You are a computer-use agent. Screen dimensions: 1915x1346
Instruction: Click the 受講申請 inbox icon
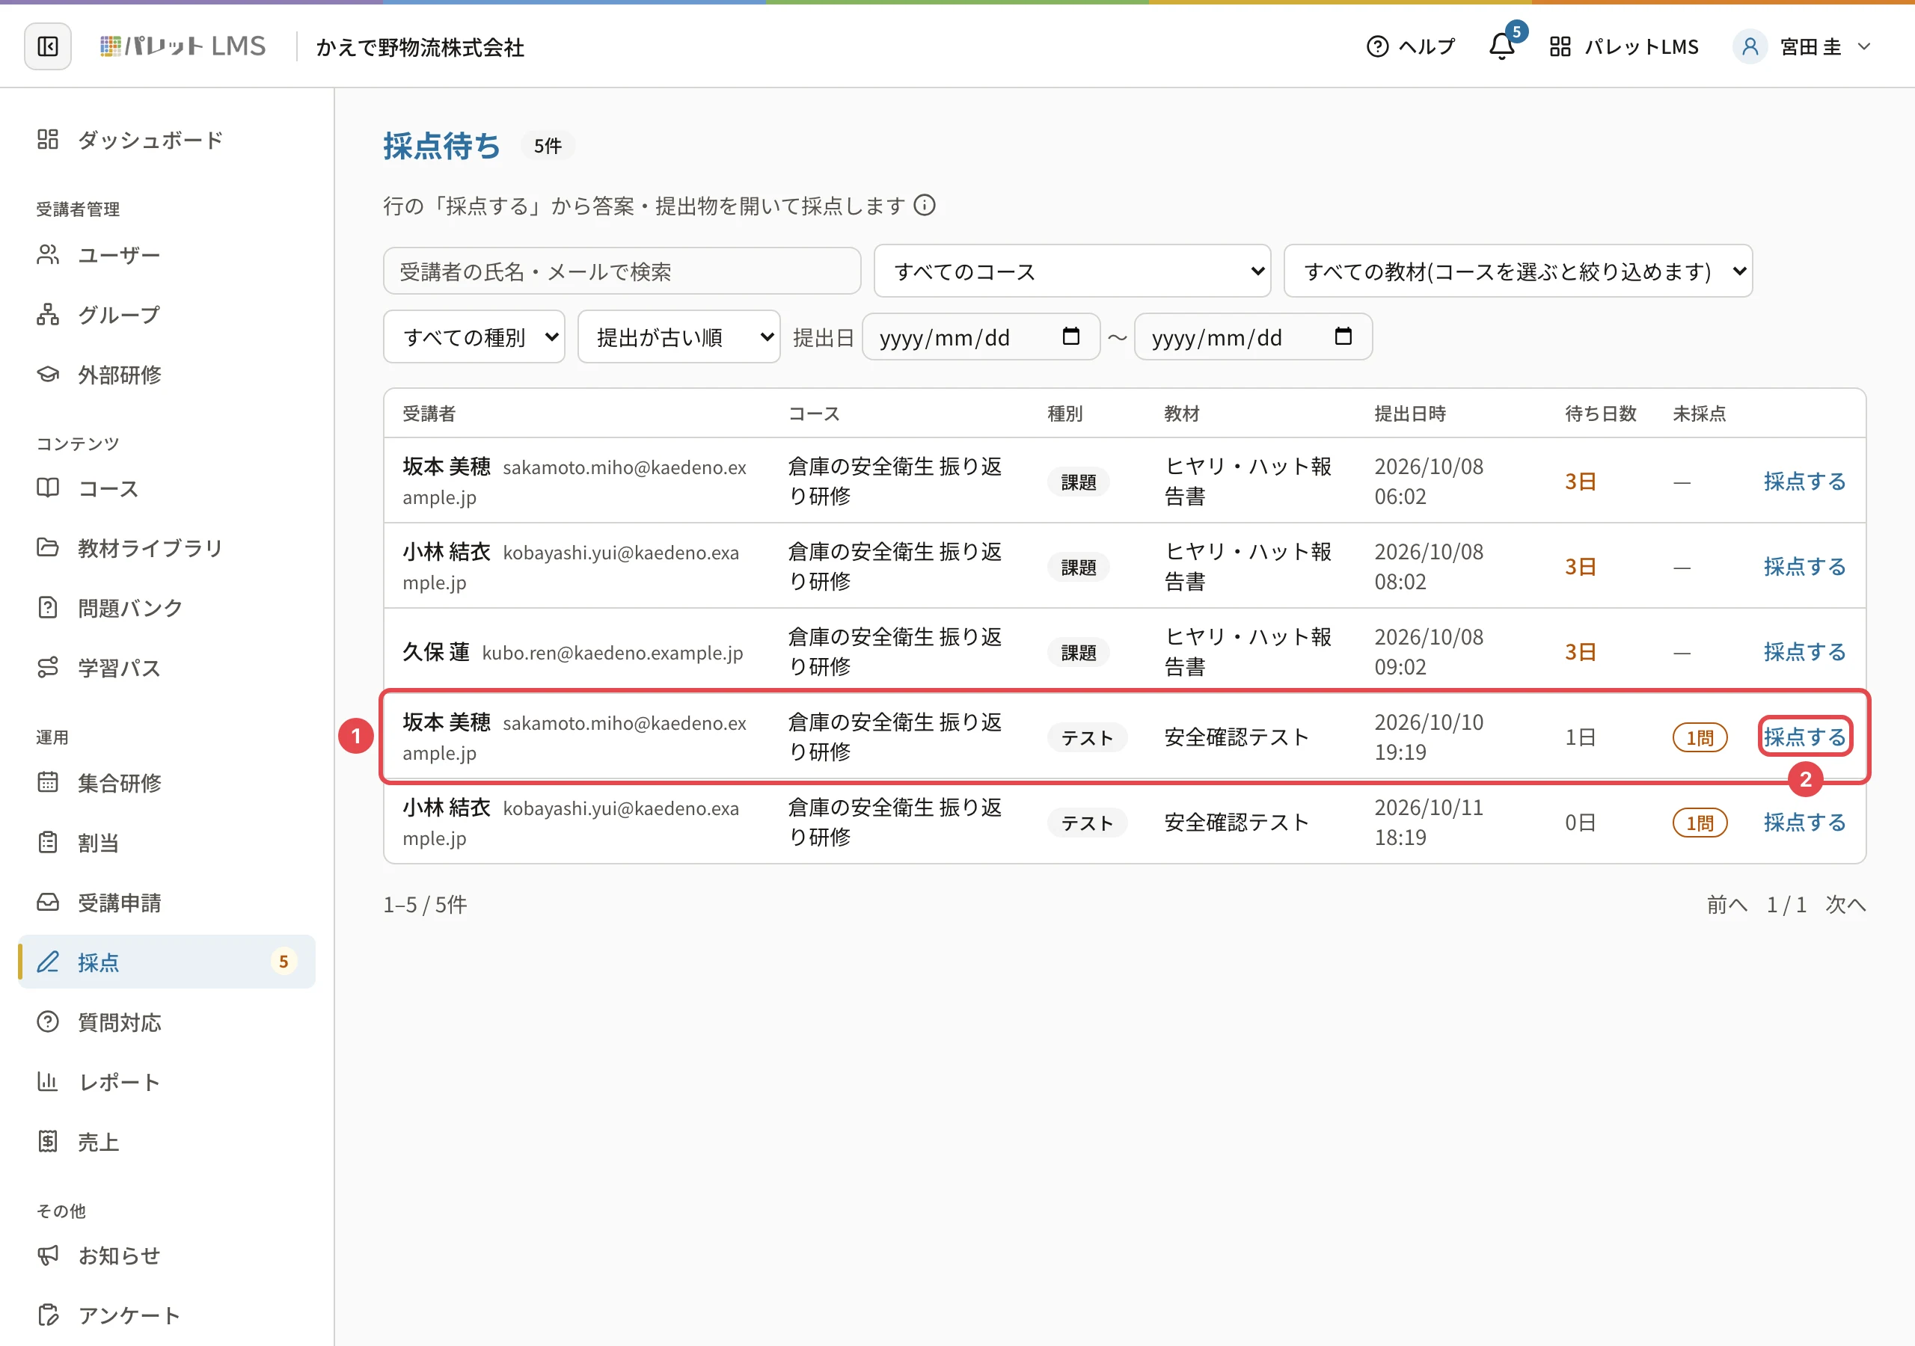[48, 903]
